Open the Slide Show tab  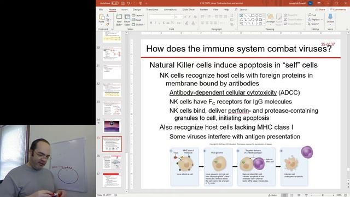click(189, 10)
